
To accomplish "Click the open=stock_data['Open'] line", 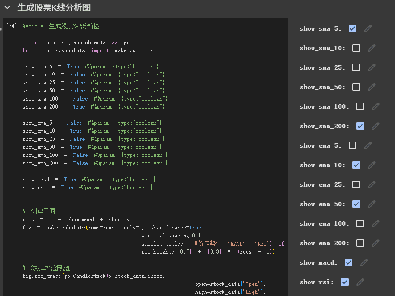I will (230, 284).
